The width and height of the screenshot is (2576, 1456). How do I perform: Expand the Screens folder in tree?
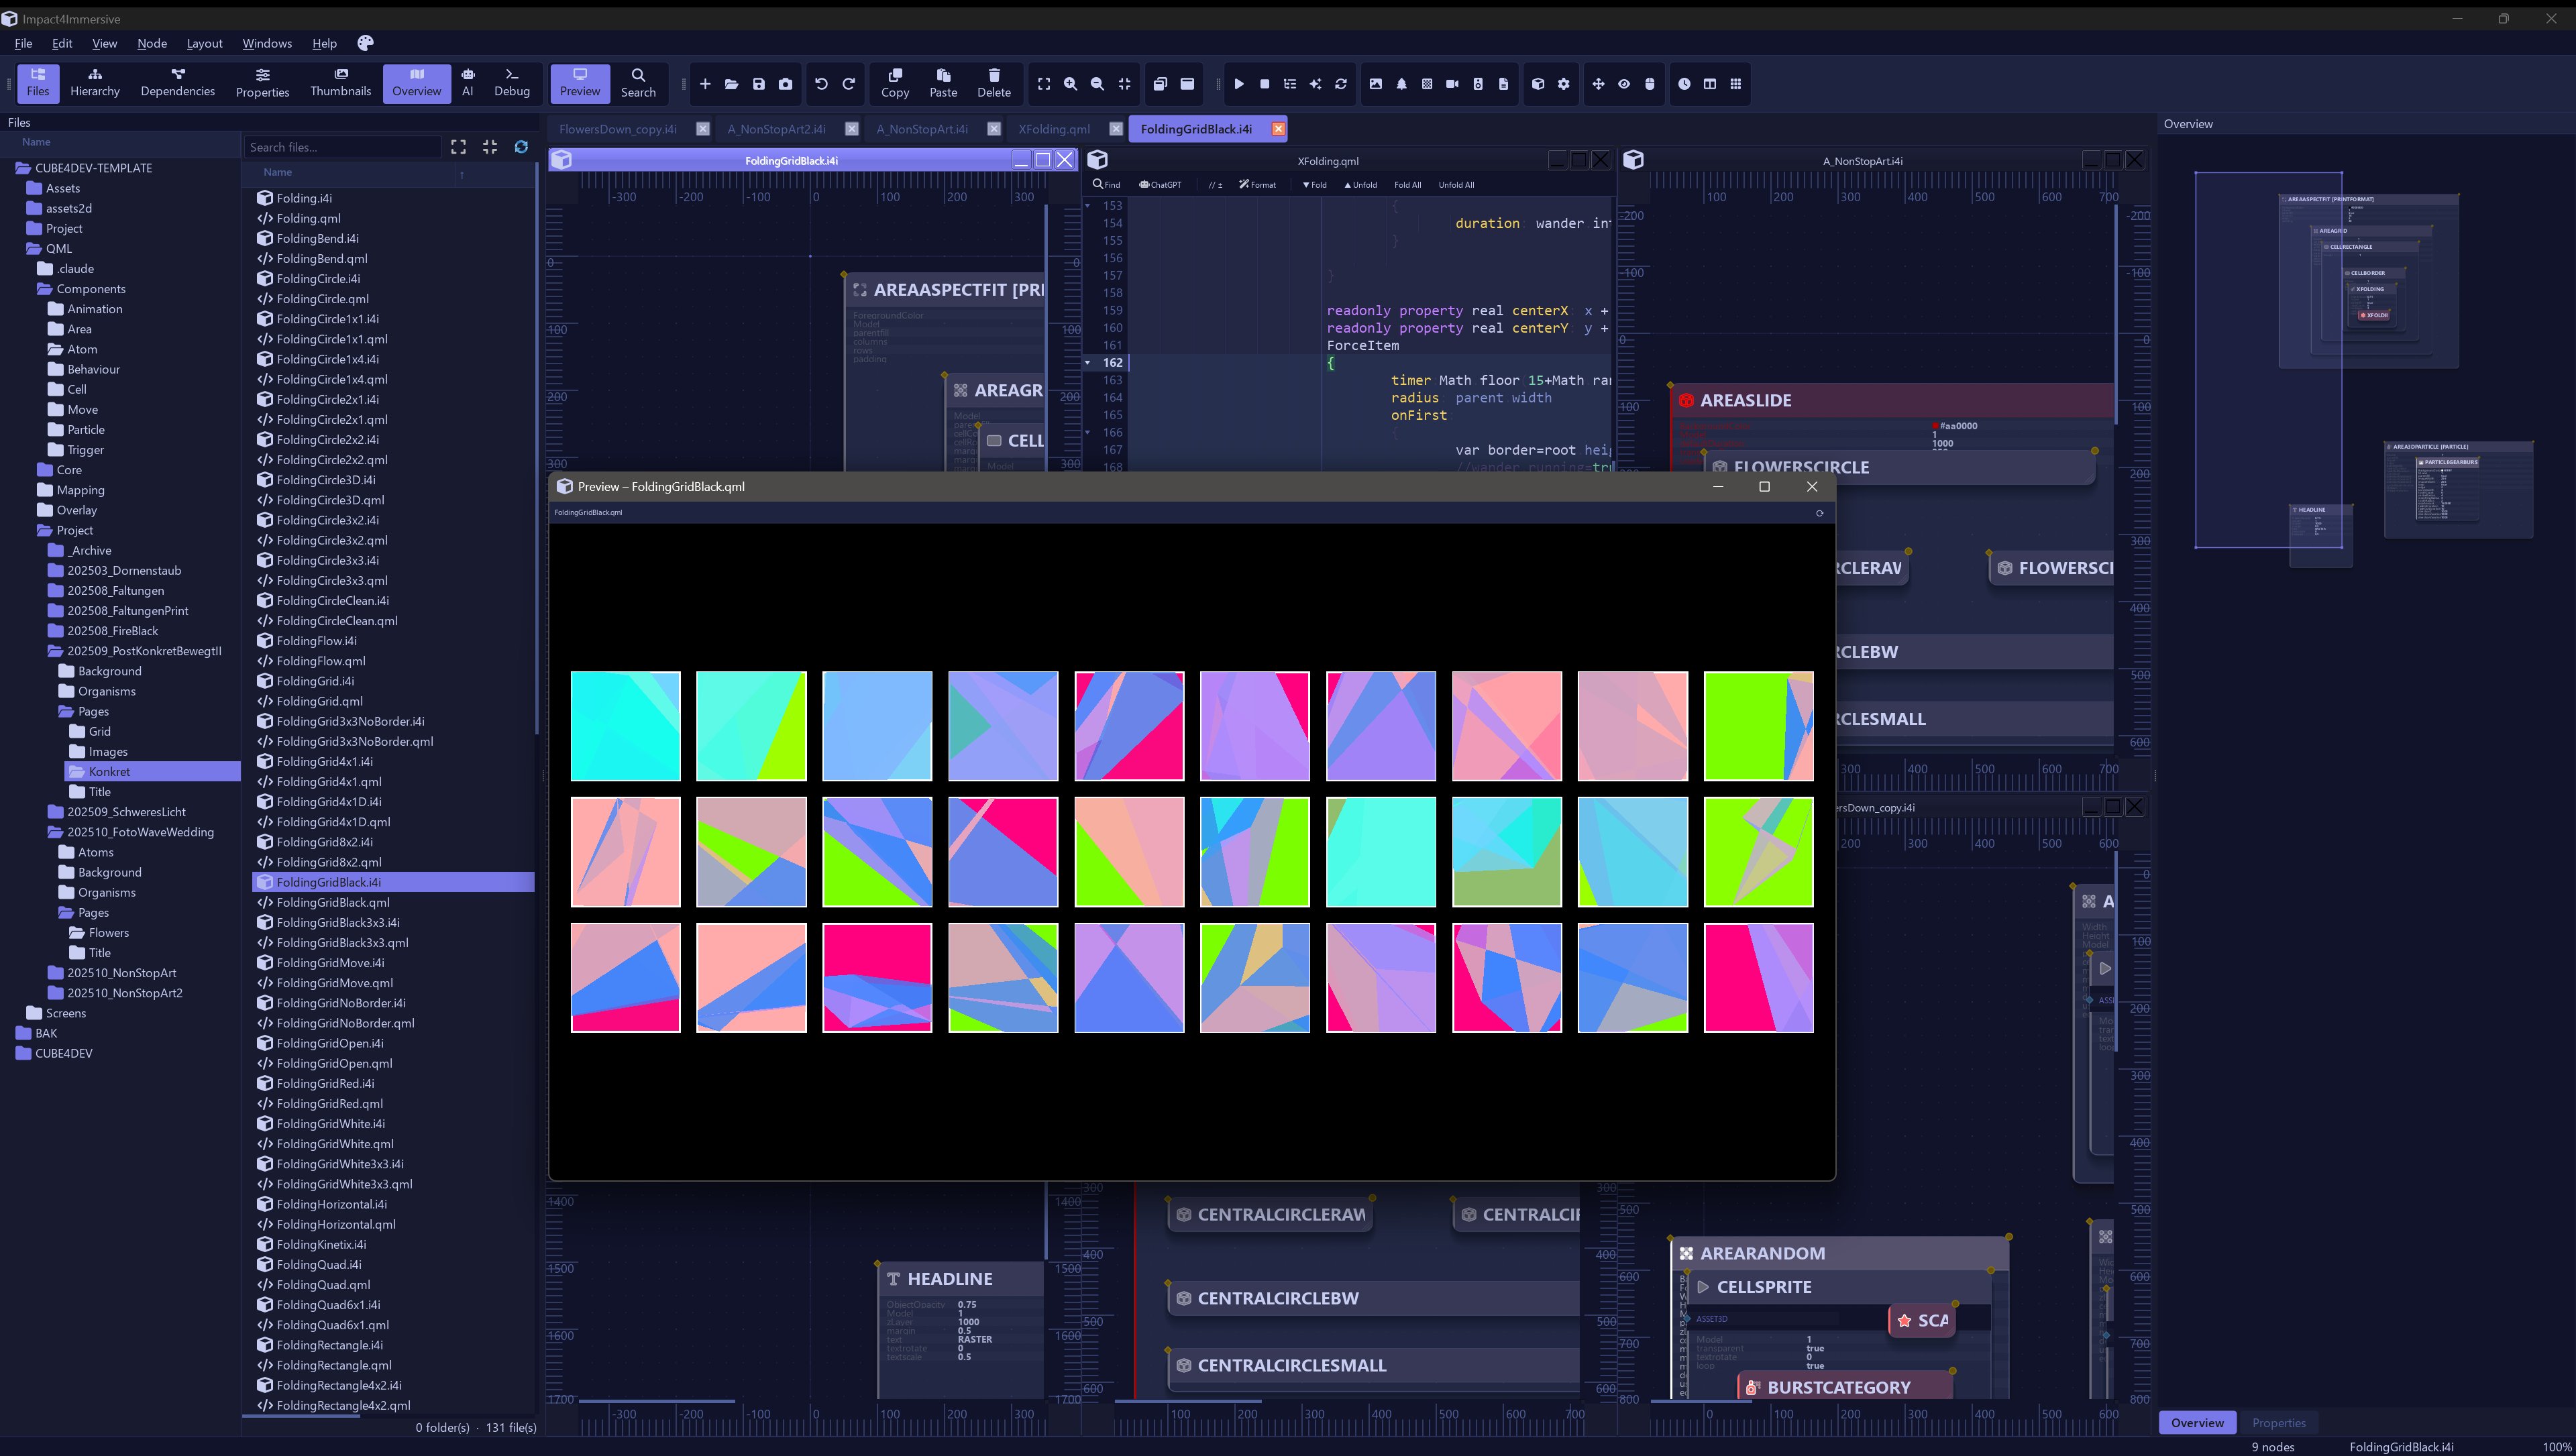tap(66, 1013)
